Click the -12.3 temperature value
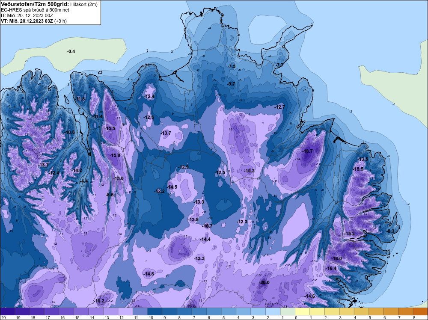 [x=242, y=222]
